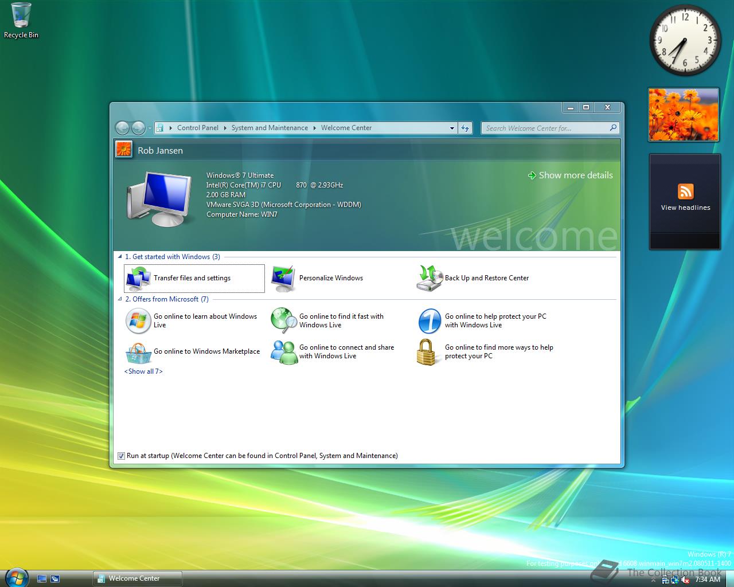Click Transfer files and settings icon
This screenshot has height=587, width=734.
click(x=138, y=279)
